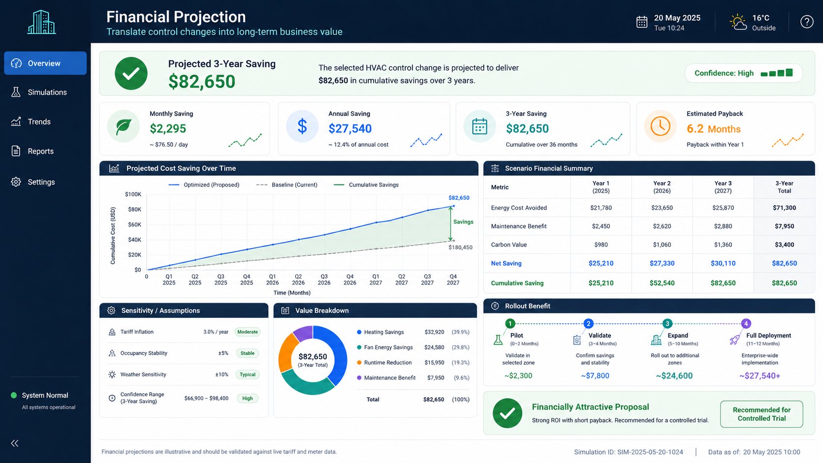Toggle the Baseline (Current) legend entry
Screen dimensions: 823x463
(x=287, y=185)
